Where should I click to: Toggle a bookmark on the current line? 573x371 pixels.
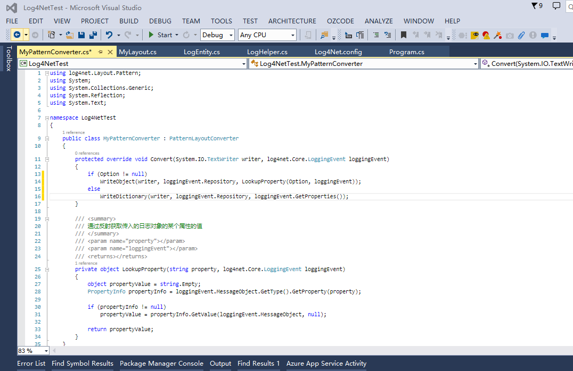404,35
